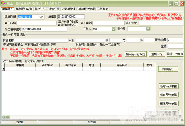Click the 总数量 status label
Viewport: 185px width, 126px height.
click(19, 122)
